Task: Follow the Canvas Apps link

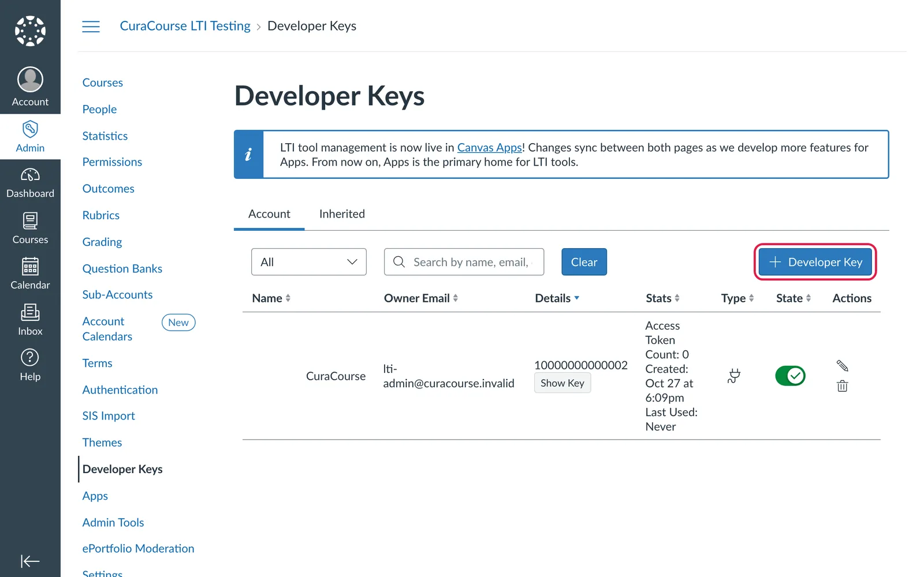Action: 490,148
